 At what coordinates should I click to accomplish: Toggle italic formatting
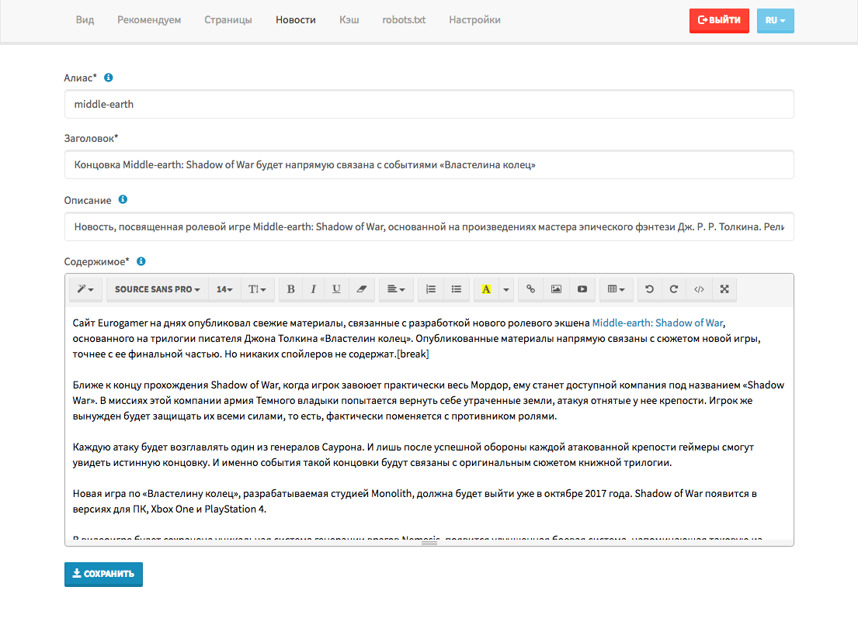[313, 289]
